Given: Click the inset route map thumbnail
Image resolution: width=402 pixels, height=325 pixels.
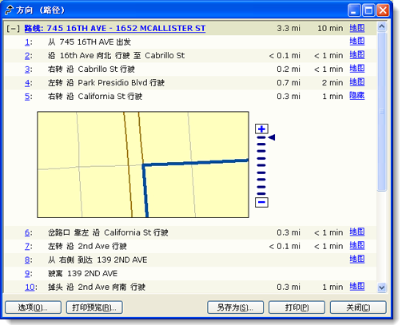Looking at the screenshot, I should pos(143,164).
